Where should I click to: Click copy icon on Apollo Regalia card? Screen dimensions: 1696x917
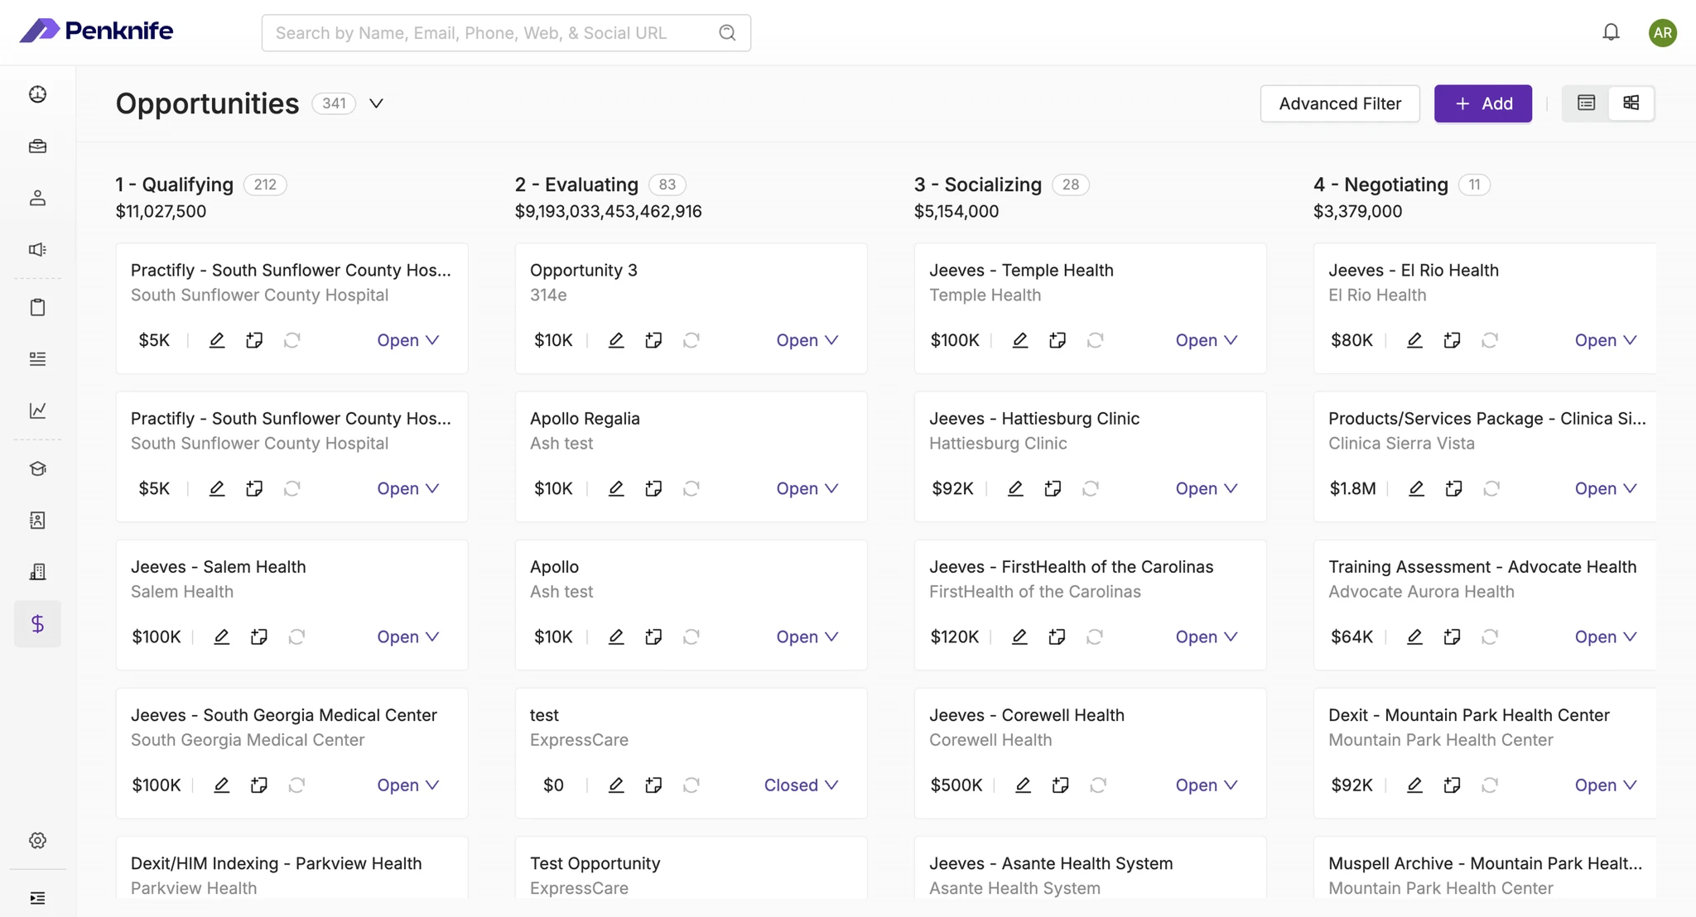pyautogui.click(x=653, y=488)
